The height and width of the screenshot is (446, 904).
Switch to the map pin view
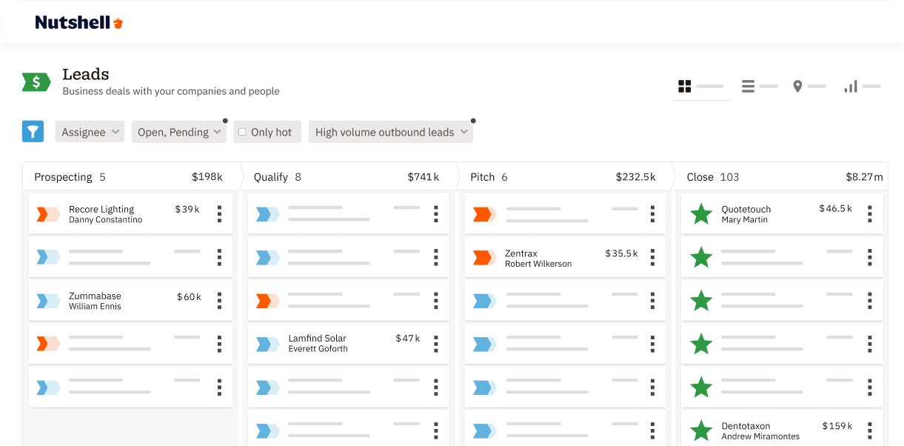(797, 87)
